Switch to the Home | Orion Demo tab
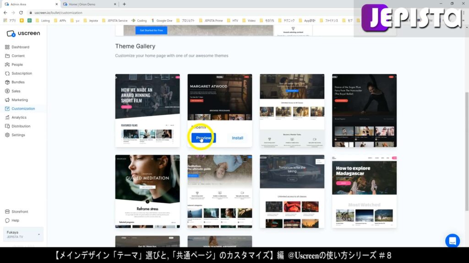 (89, 4)
